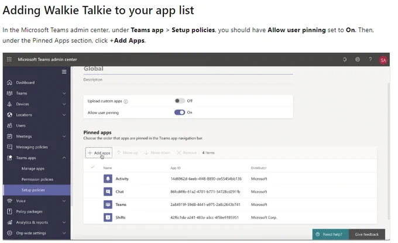398x243 pixels.
Task: Click the Move up button
Action: (x=127, y=153)
